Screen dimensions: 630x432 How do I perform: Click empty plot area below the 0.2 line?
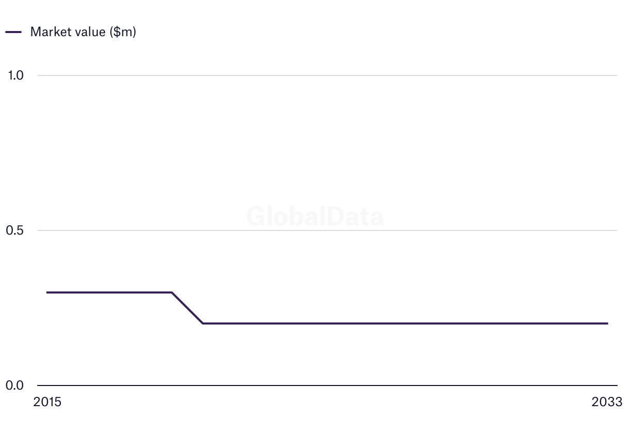[x=405, y=354]
